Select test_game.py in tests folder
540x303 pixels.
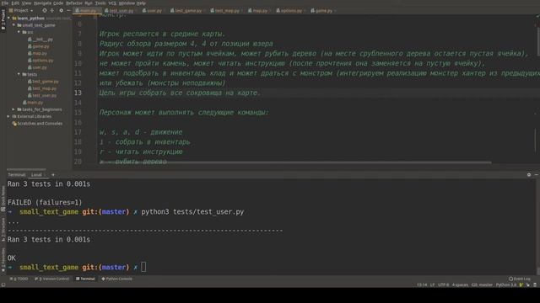pyautogui.click(x=43, y=82)
